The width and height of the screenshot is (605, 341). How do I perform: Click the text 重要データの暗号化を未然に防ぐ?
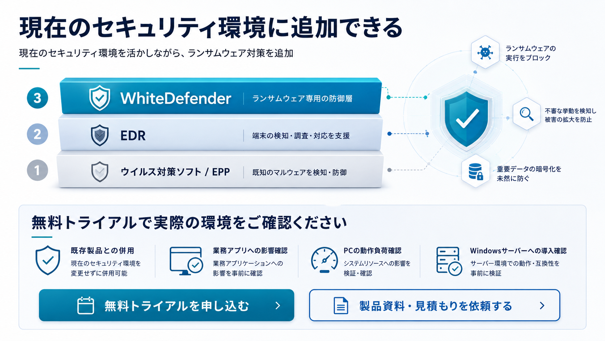[x=529, y=174]
